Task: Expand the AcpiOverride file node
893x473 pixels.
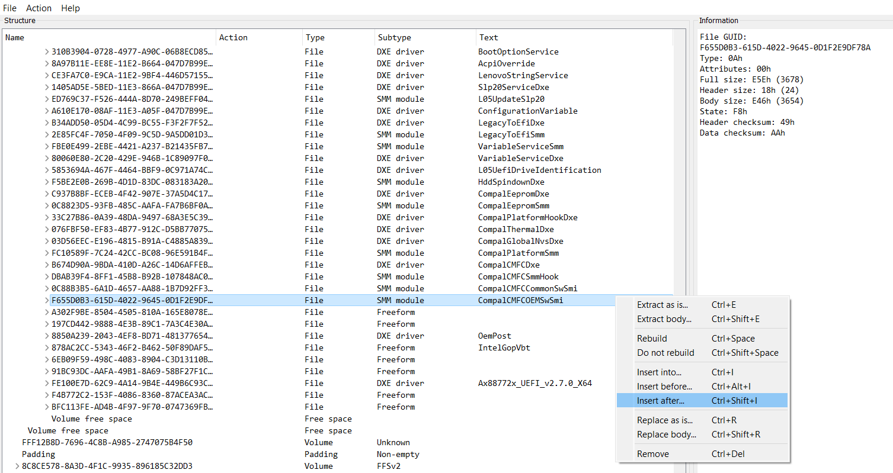Action: point(47,63)
